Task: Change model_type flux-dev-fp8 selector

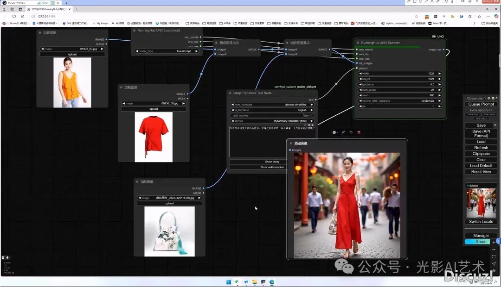Action: pos(167,51)
